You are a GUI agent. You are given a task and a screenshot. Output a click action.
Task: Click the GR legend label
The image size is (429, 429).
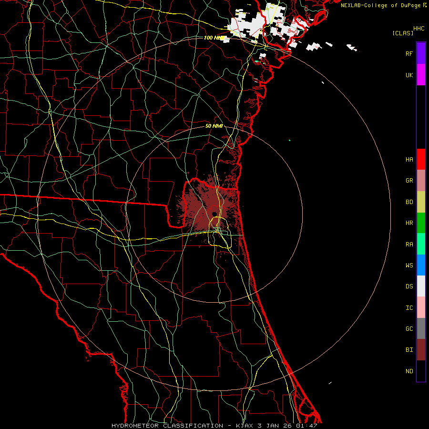[409, 181]
